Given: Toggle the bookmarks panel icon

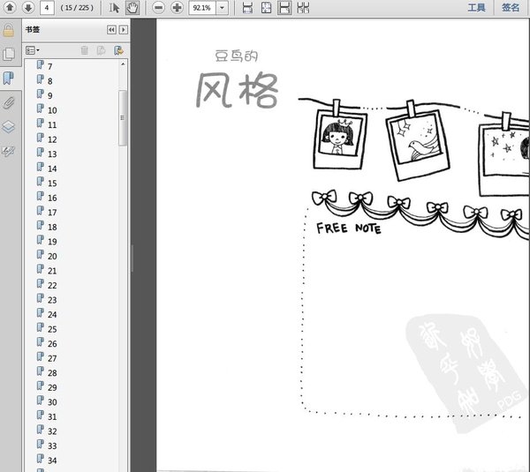Looking at the screenshot, I should tap(9, 78).
